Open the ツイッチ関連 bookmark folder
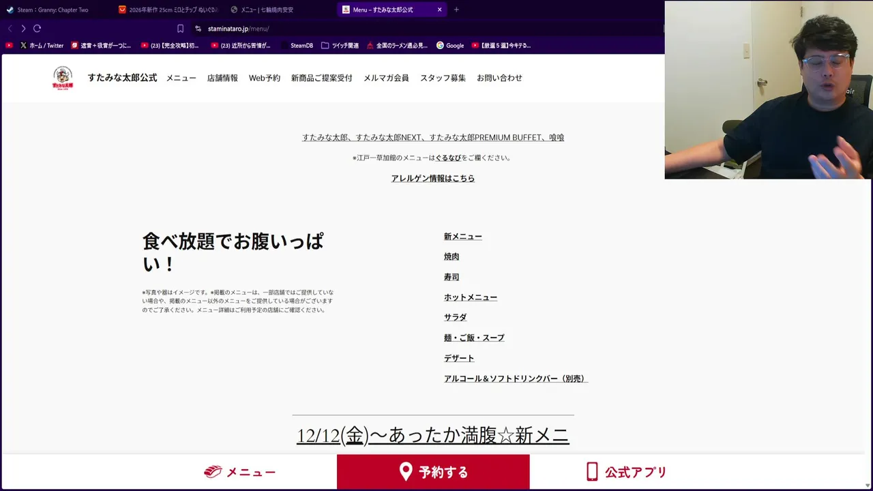 [x=340, y=46]
